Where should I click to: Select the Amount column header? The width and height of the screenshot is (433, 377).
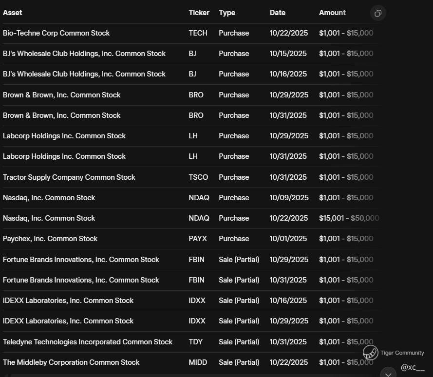click(x=332, y=13)
